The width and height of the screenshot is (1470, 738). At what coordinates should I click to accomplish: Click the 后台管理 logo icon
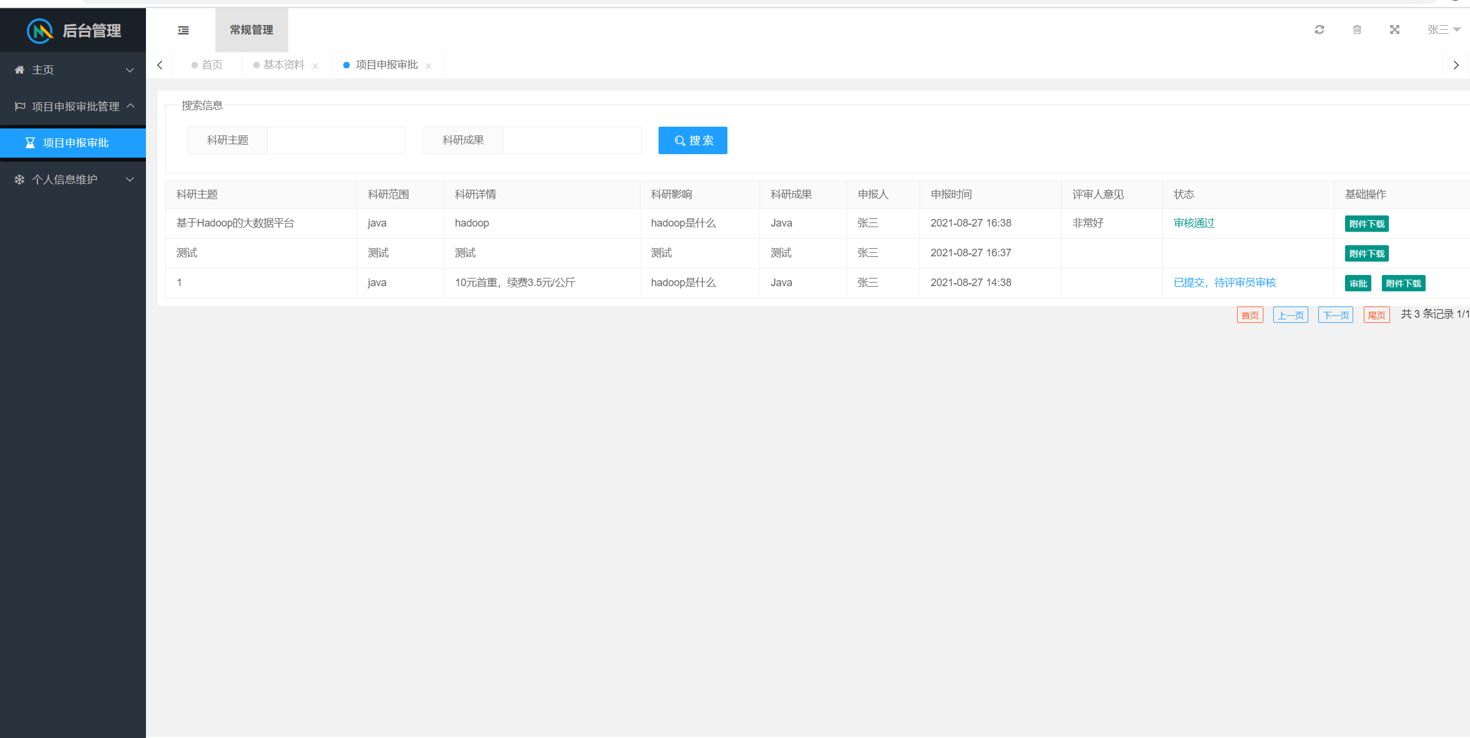(x=40, y=30)
